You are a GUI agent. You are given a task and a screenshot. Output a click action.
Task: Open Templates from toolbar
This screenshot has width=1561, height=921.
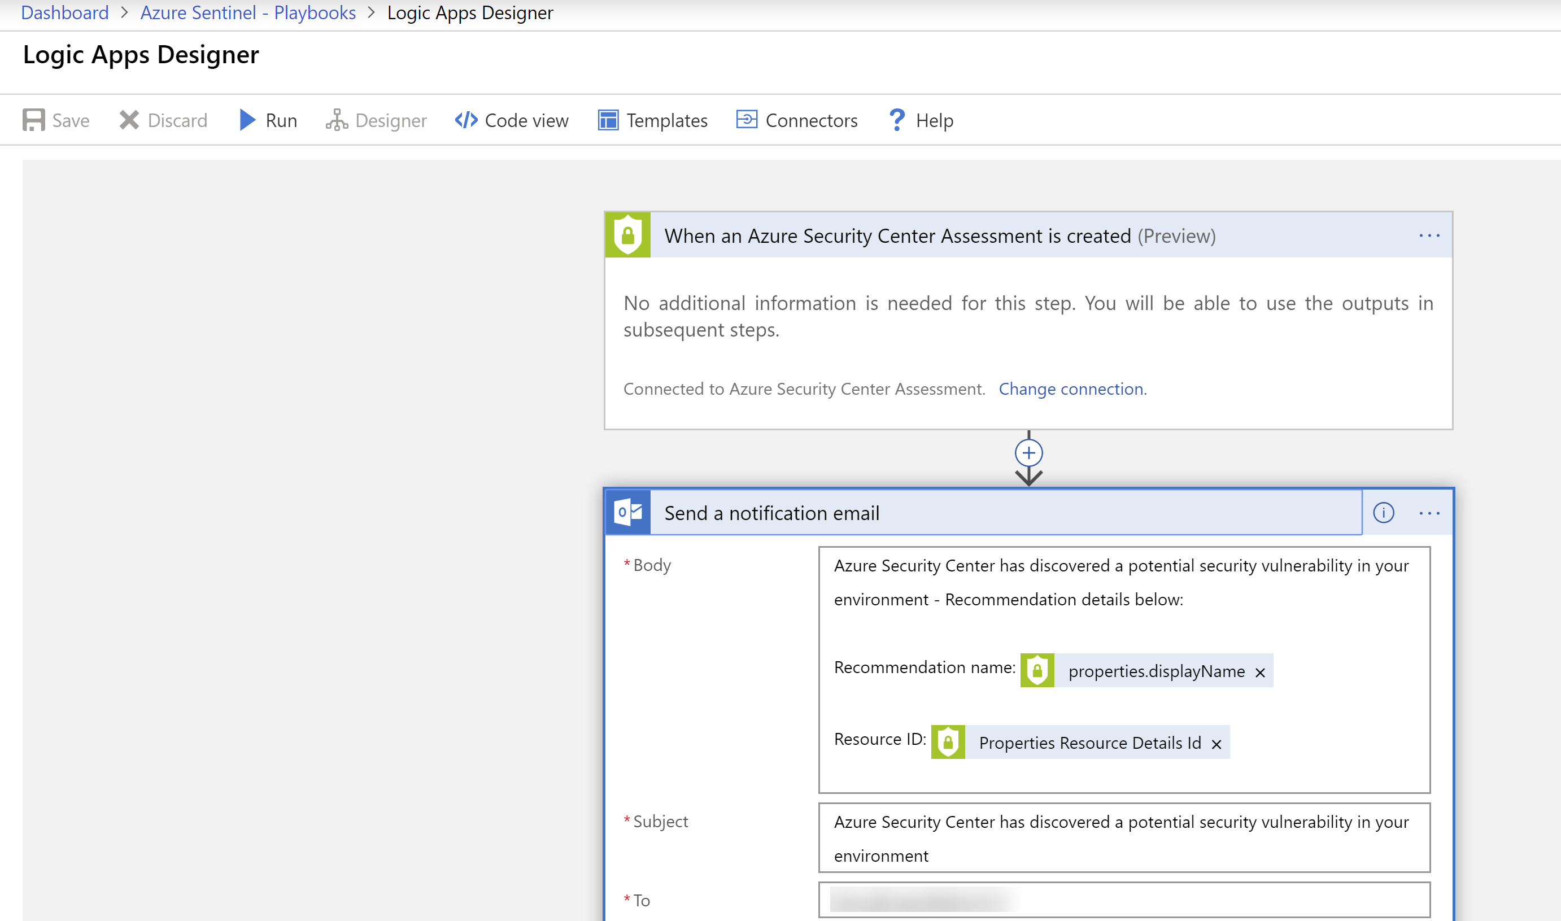pos(666,120)
